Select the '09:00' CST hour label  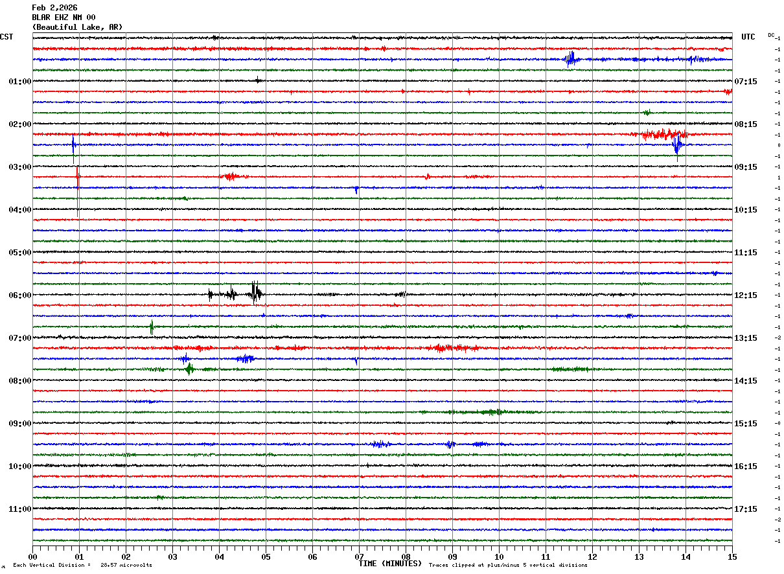[20, 424]
